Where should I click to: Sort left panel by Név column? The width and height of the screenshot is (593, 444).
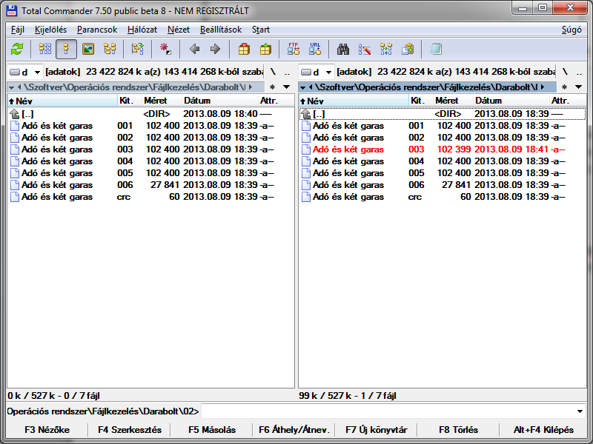[63, 101]
